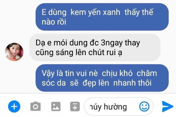176x117 pixels.
Task: Open the sticker and GIF add icon
Action: (75, 106)
